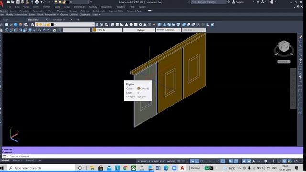306x172 pixels.
Task: Click the Customization hamburger icon in status bar
Action: click(301, 161)
